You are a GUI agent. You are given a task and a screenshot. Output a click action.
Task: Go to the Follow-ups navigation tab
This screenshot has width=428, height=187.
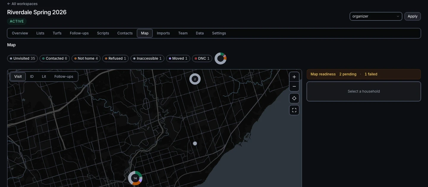[x=79, y=33]
